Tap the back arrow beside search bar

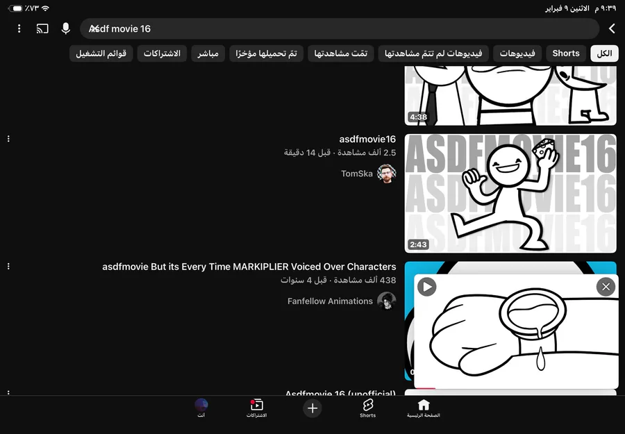point(612,28)
